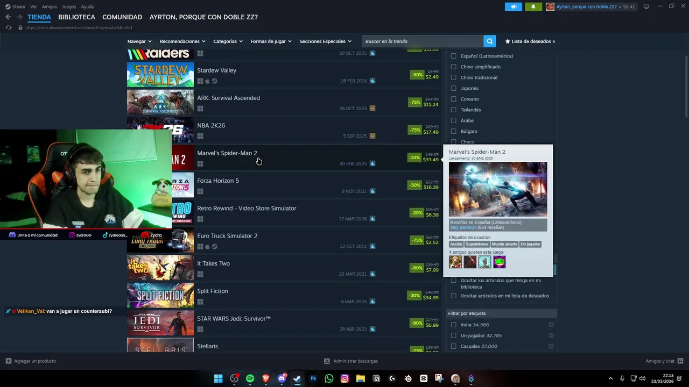Open the It Takes Two listing
Screen dimensions: 689x387
pos(284,268)
